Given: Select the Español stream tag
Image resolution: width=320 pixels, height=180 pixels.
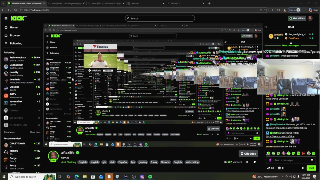Looking at the screenshot, I should 123,162.
